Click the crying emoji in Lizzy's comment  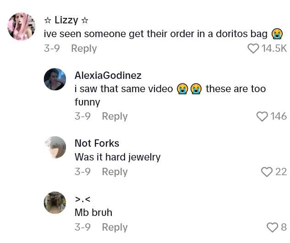[x=277, y=33]
